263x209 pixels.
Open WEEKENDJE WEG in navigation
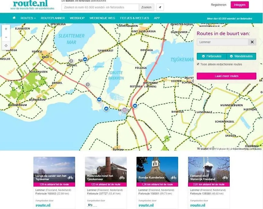coord(102,18)
